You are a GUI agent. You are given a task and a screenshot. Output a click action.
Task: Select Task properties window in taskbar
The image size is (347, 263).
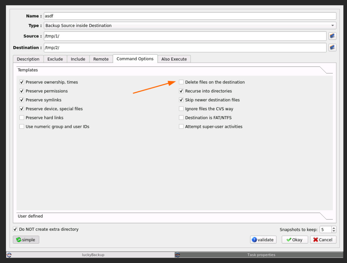pyautogui.click(x=259, y=255)
